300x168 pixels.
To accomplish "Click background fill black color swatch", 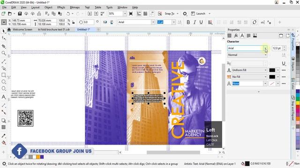I will tap(272, 77).
